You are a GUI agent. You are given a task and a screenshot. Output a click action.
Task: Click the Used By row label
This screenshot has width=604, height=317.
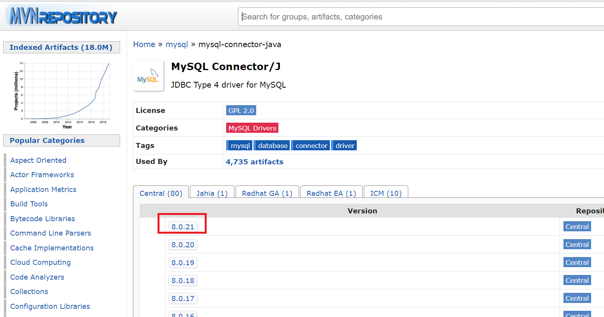point(152,162)
